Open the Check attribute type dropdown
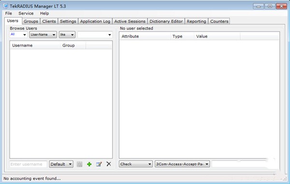 click(x=136, y=164)
